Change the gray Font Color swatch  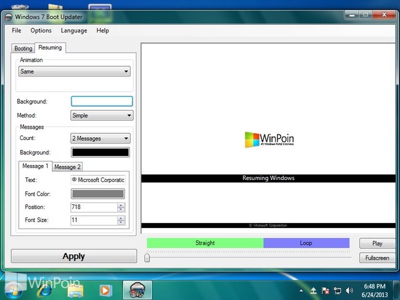97,194
